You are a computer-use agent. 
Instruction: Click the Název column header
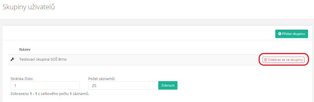25,49
